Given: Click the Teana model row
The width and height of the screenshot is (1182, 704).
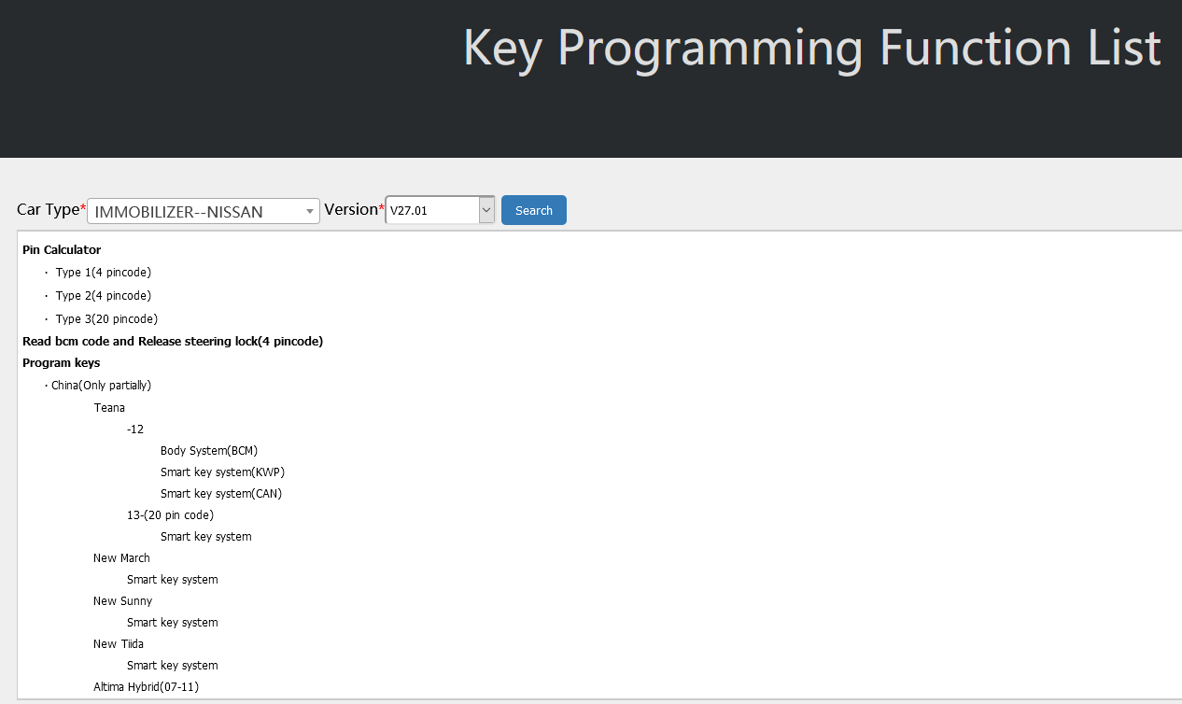Looking at the screenshot, I should (x=109, y=407).
